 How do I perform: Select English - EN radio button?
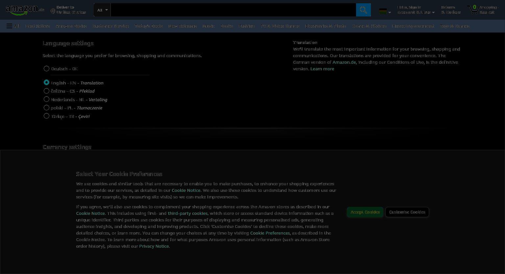click(46, 82)
